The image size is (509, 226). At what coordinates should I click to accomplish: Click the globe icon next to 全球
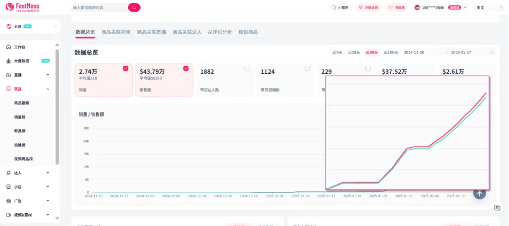click(x=9, y=27)
